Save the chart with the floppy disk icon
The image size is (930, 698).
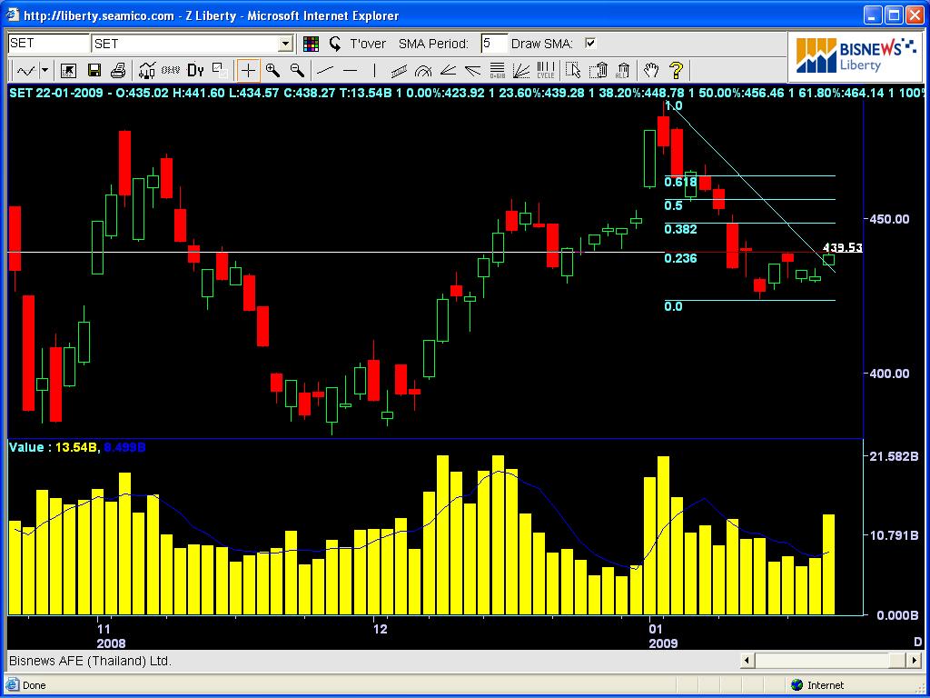coord(94,71)
